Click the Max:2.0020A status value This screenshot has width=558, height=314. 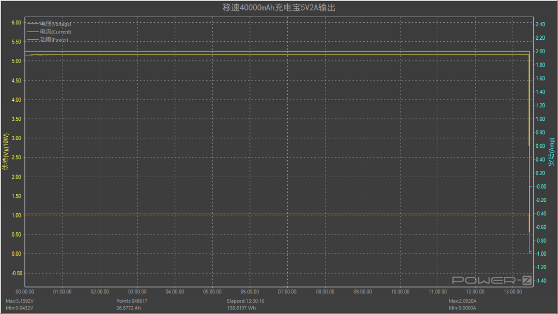462,301
